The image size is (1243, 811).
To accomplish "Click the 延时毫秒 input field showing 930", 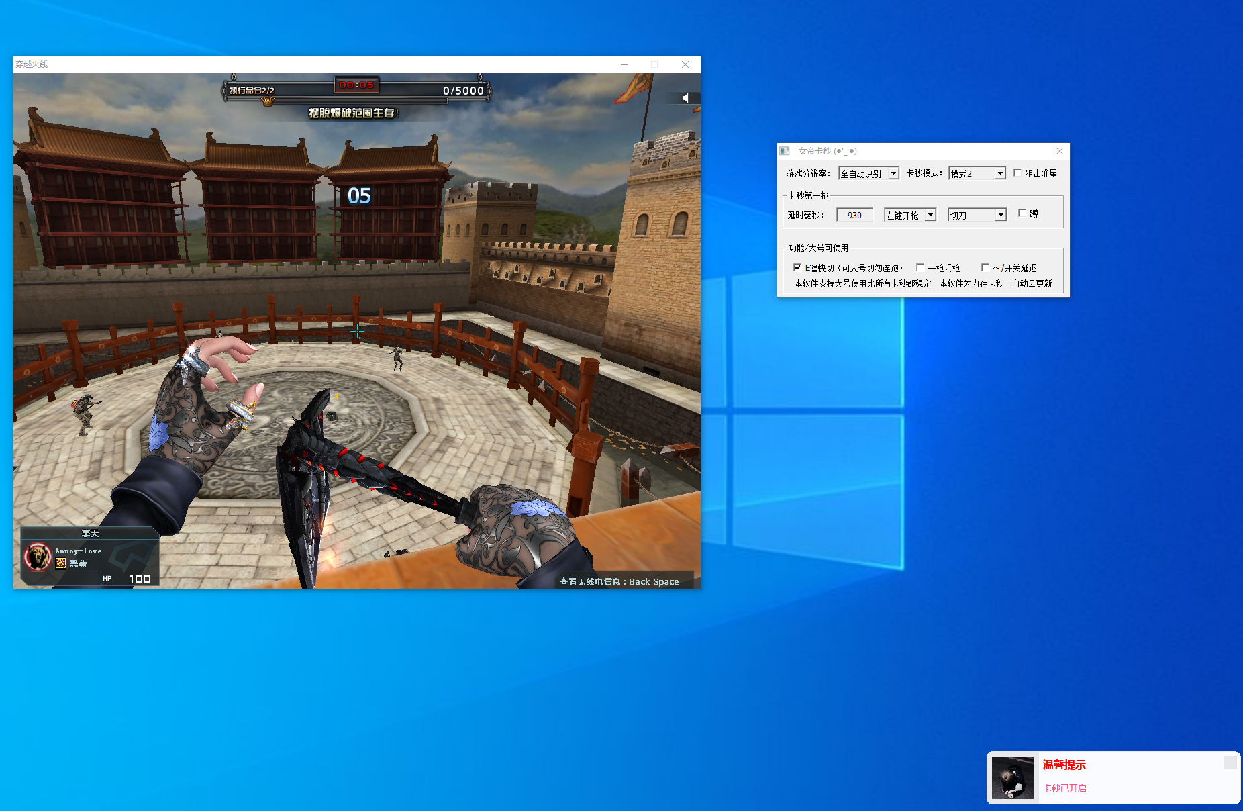I will click(x=854, y=215).
